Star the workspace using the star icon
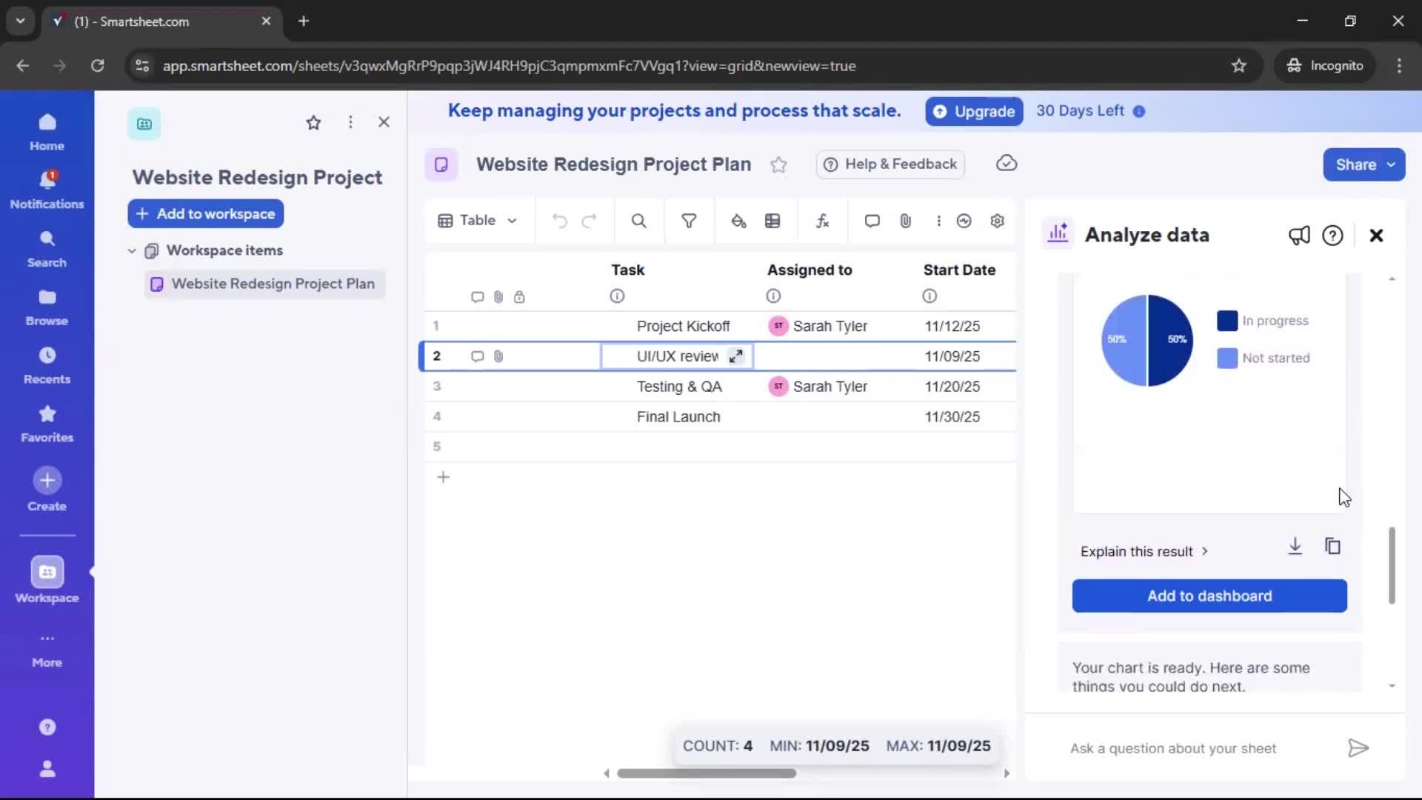The height and width of the screenshot is (800, 1422). (313, 122)
